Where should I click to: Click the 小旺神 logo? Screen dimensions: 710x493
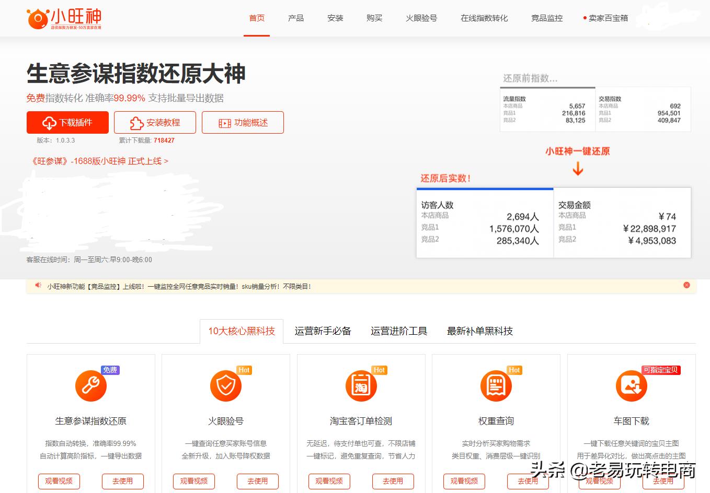(x=64, y=18)
